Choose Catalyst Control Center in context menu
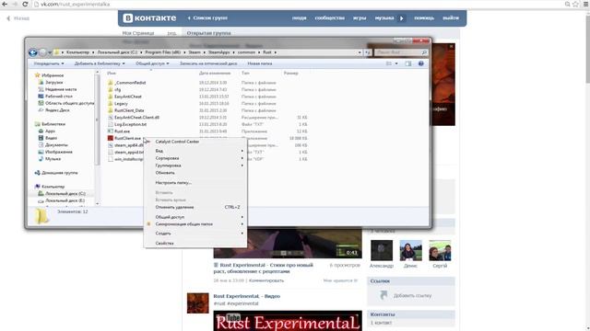Viewport: 590px width, 331px height. [x=195, y=142]
